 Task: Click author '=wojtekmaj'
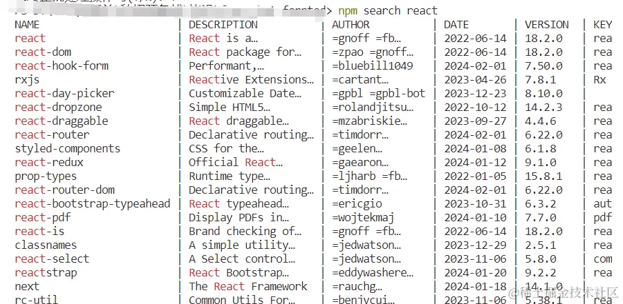pyautogui.click(x=364, y=218)
